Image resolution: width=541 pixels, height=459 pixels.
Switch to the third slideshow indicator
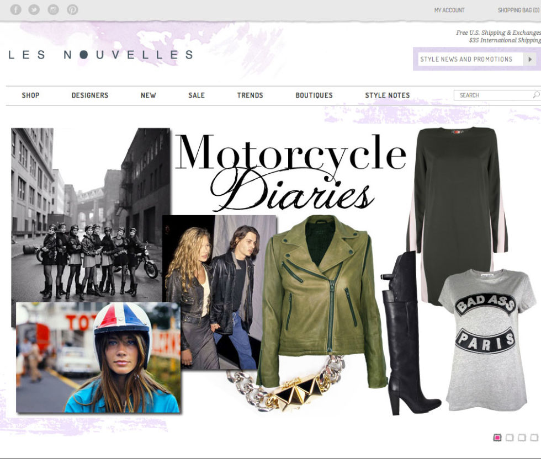coord(522,437)
